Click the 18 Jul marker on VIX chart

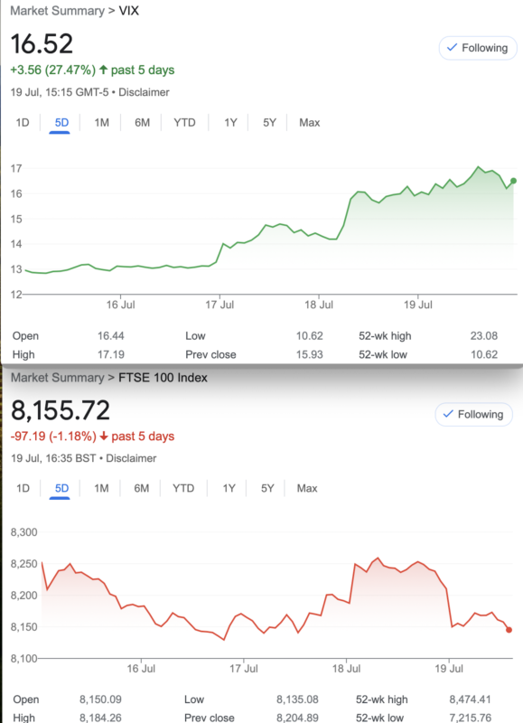(x=319, y=305)
